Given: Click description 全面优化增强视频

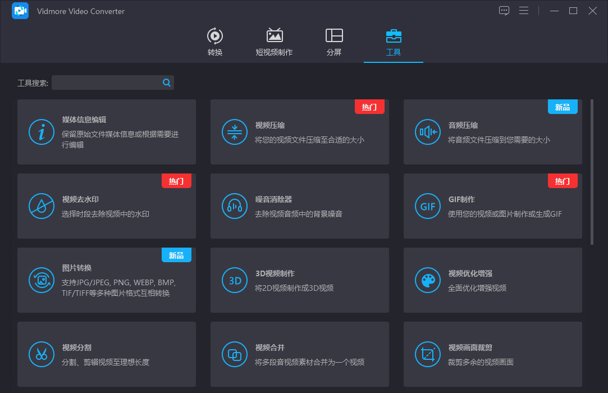Looking at the screenshot, I should click(477, 288).
